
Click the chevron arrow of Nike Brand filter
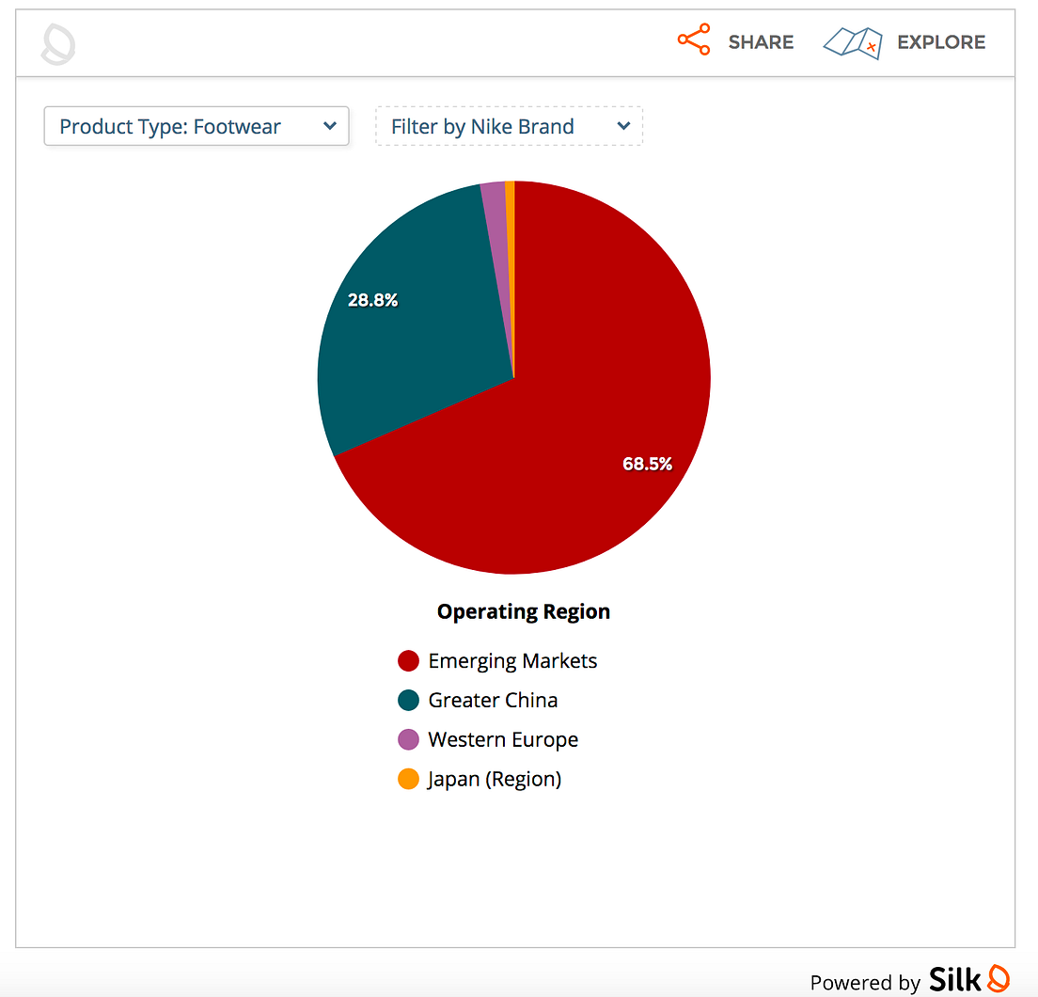point(623,126)
